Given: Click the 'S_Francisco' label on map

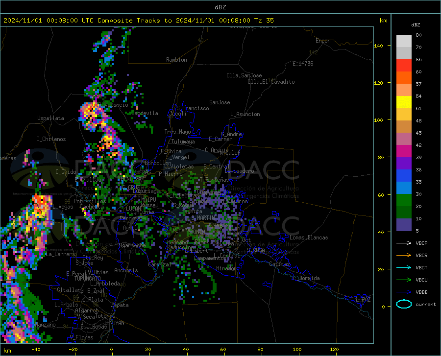Looking at the screenshot, I should (193, 108).
